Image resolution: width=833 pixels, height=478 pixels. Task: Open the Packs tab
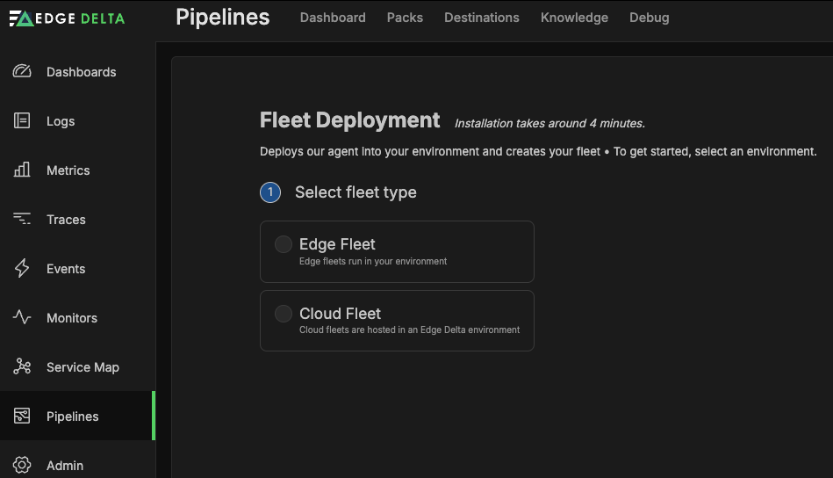[405, 18]
